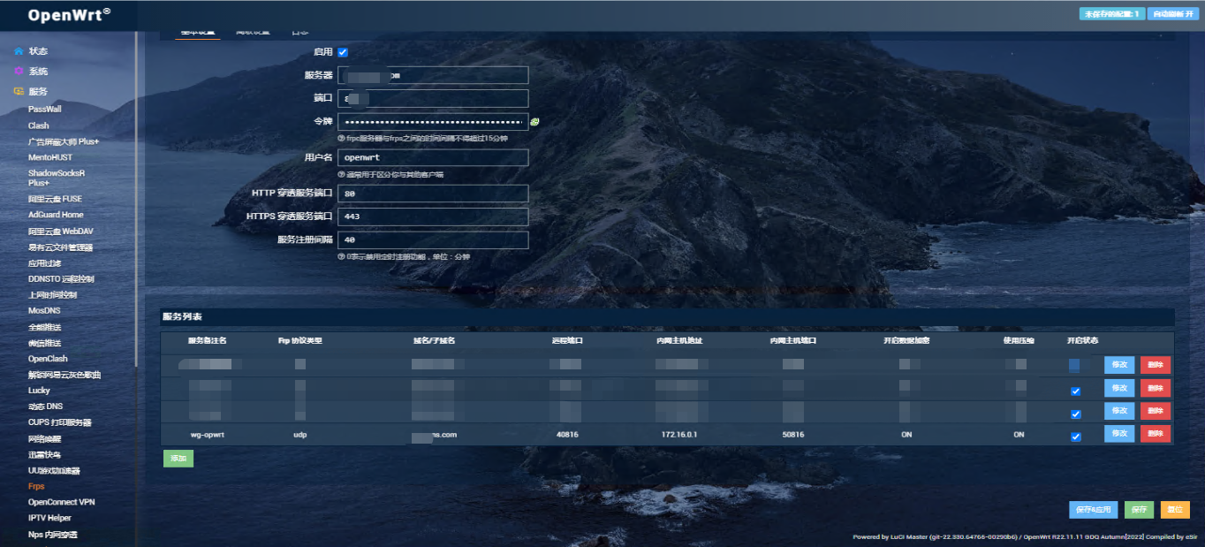The width and height of the screenshot is (1205, 547).
Task: Click the home icon beside 状态
Action: click(19, 51)
